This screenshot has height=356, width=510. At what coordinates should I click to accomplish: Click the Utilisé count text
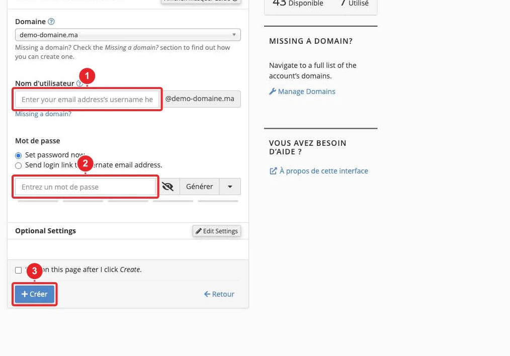click(354, 3)
